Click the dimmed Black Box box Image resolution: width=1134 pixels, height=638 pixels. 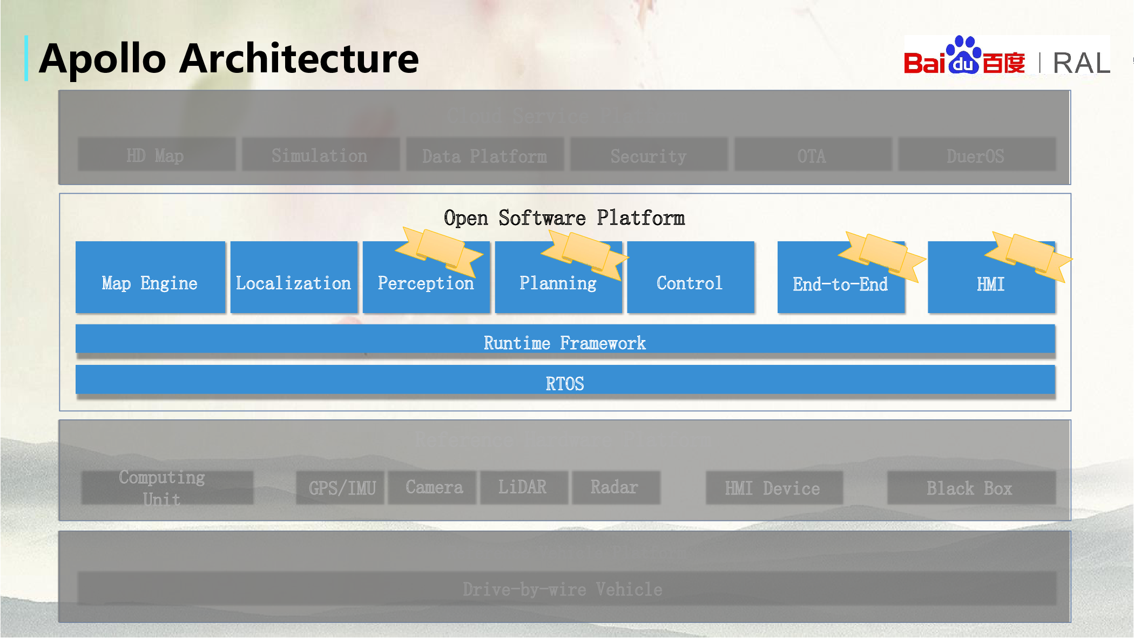click(x=971, y=488)
